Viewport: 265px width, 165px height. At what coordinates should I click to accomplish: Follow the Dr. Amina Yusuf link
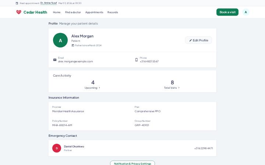pos(49,3)
